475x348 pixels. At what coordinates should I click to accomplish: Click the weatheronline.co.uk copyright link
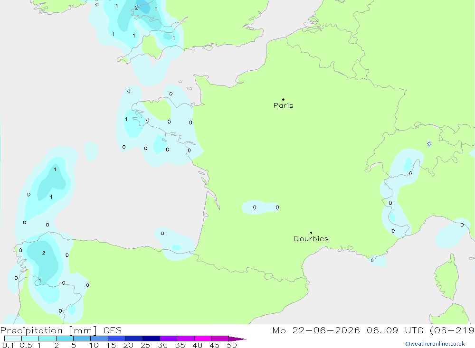435,344
